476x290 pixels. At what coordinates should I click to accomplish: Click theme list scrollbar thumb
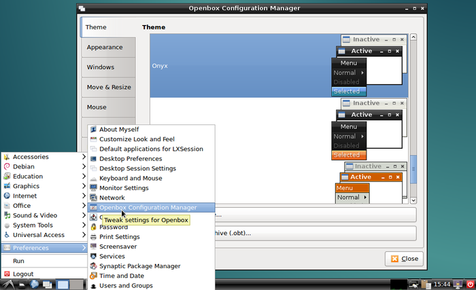[x=413, y=169]
